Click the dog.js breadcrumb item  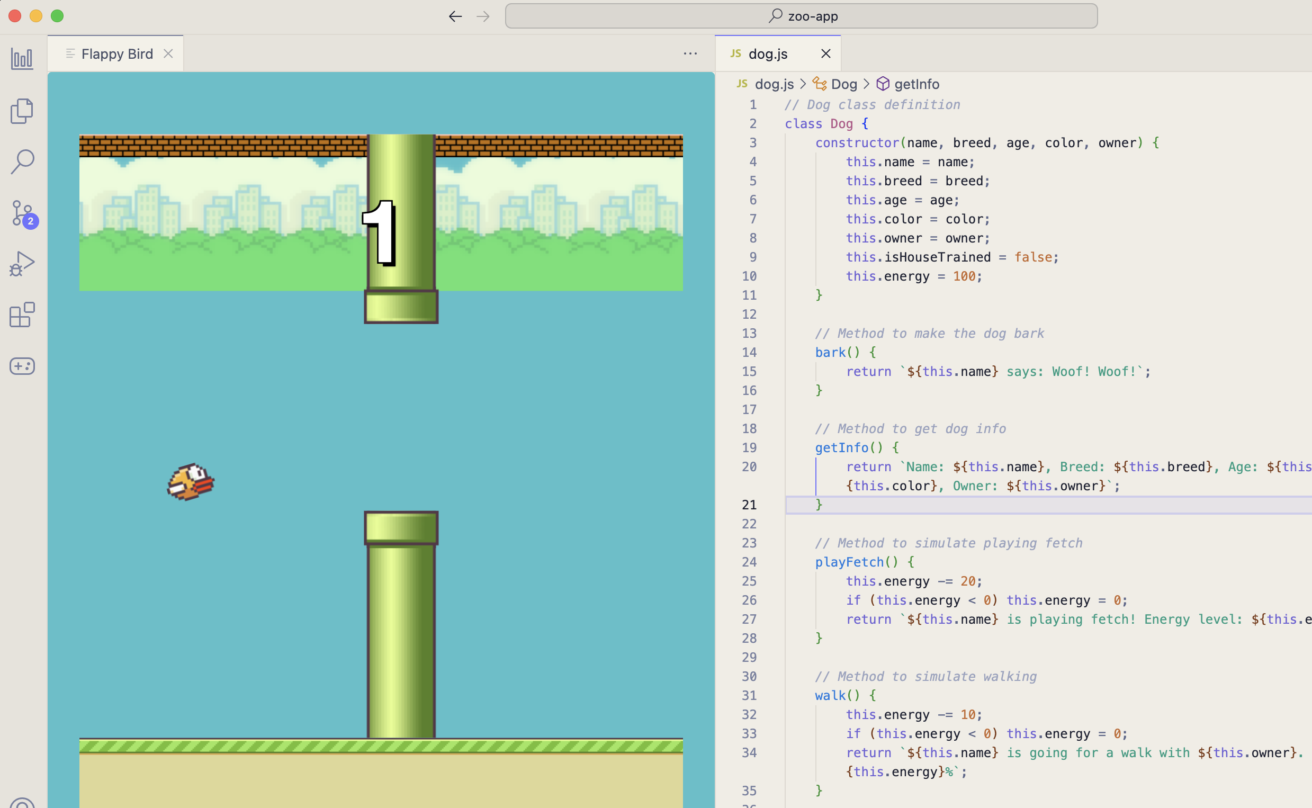(x=774, y=84)
